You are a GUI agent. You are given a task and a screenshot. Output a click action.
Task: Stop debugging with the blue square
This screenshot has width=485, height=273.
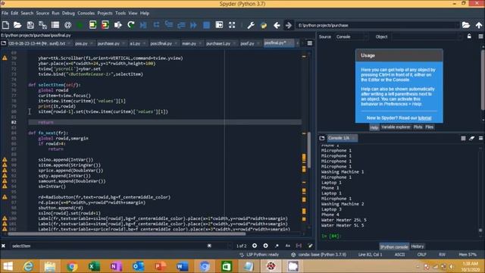(x=206, y=25)
